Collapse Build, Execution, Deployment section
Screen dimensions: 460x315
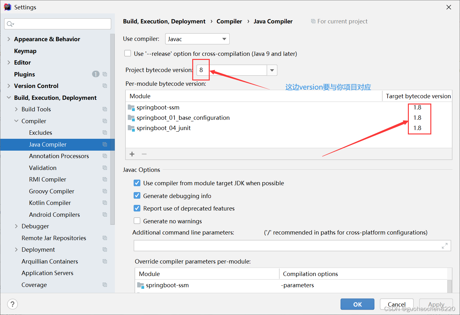(x=9, y=98)
